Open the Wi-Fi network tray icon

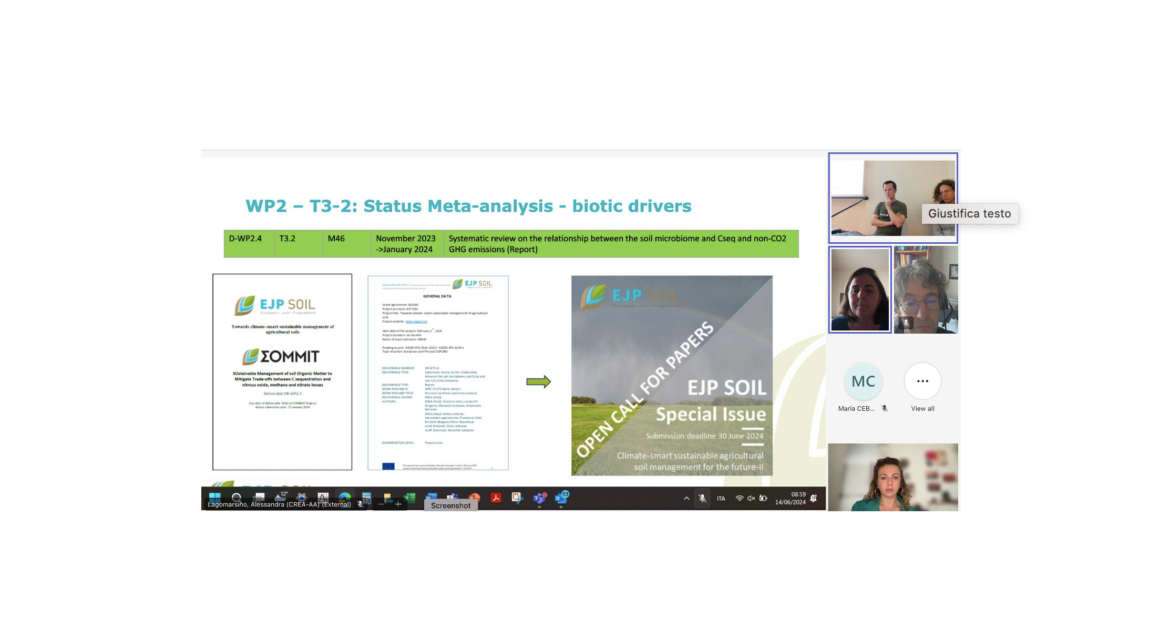pyautogui.click(x=739, y=498)
